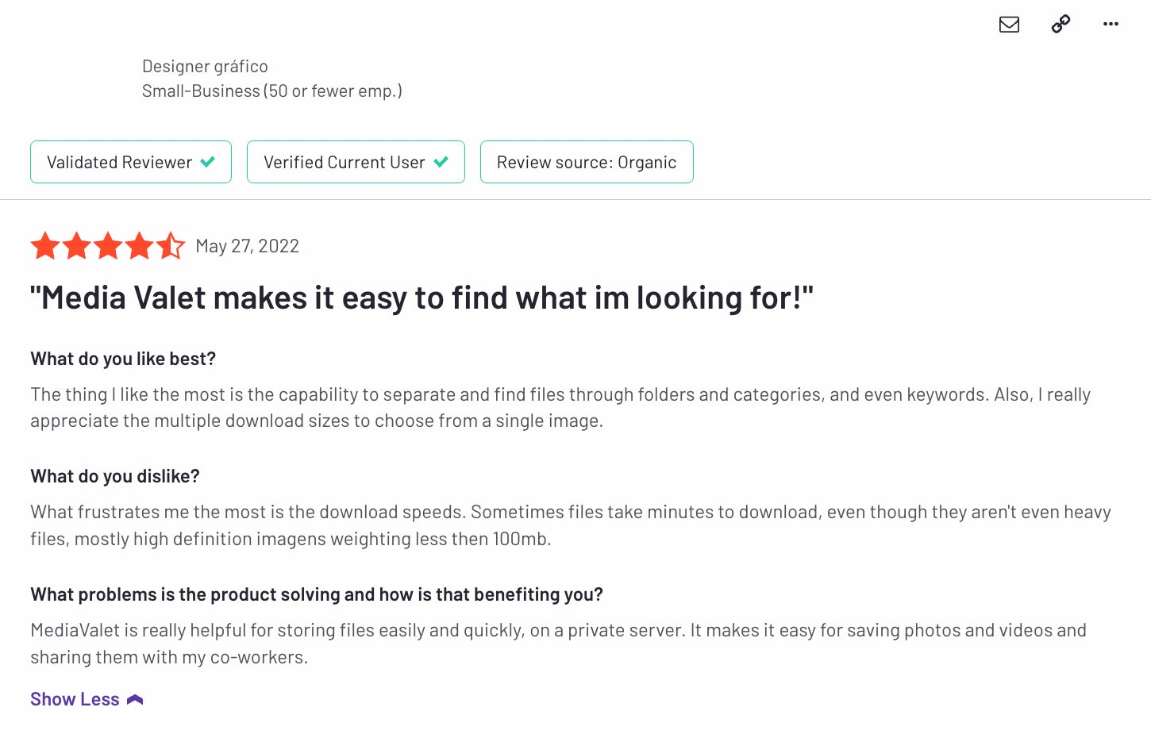1151x738 pixels.
Task: Copy review link via chain icon
Action: (x=1061, y=24)
